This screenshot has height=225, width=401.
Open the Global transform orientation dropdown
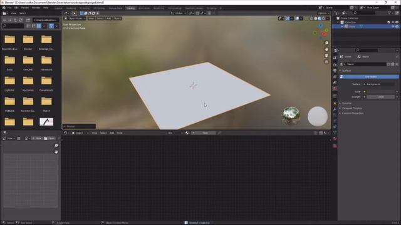(178, 13)
